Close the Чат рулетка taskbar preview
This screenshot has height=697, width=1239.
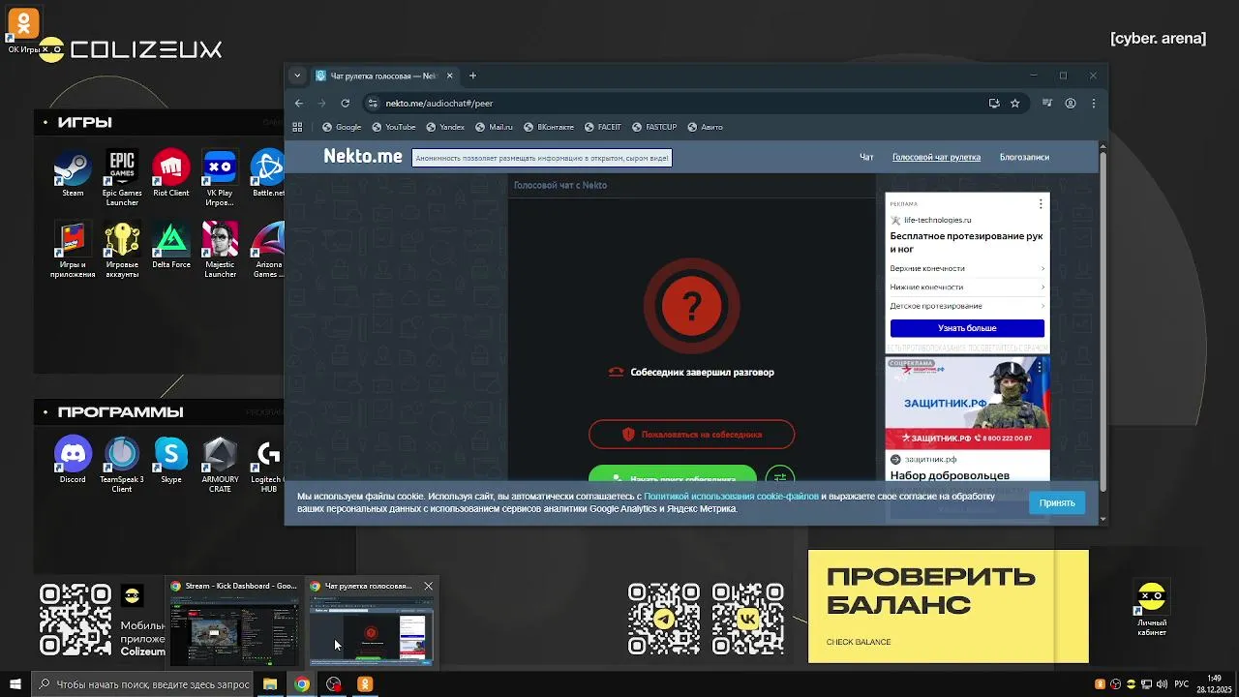click(428, 586)
